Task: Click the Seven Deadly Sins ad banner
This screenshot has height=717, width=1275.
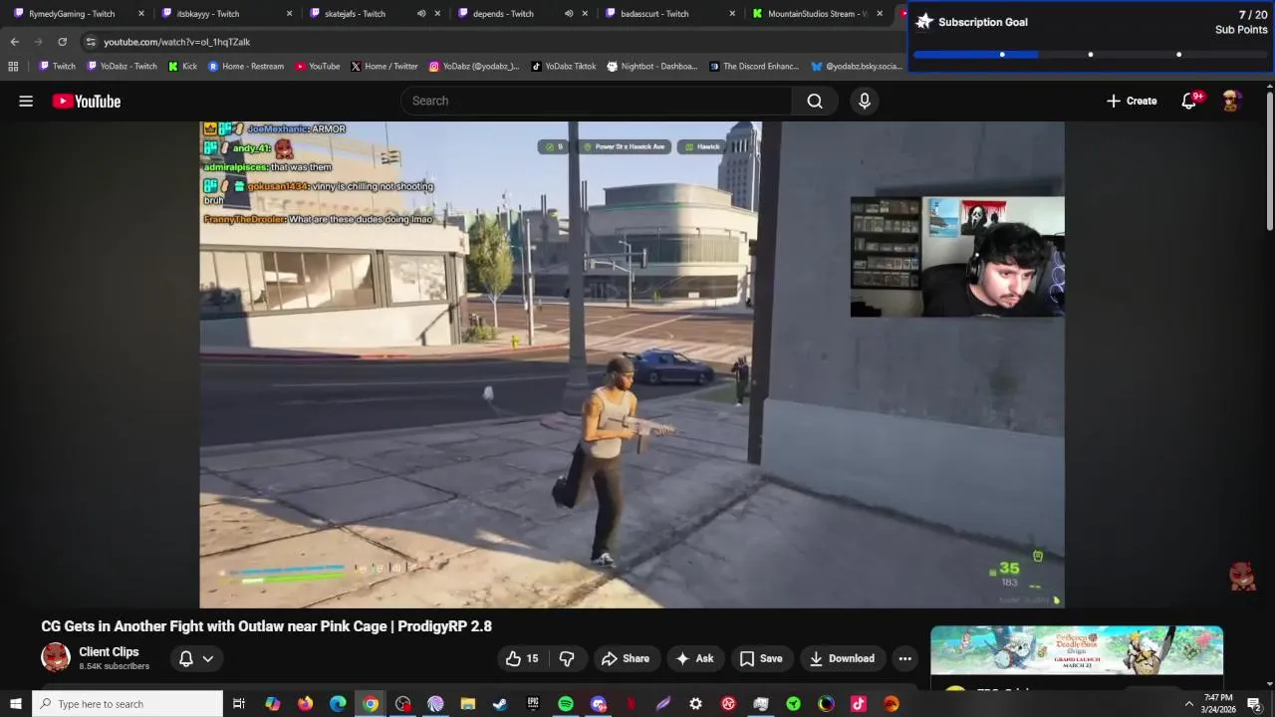Action: click(x=1076, y=650)
